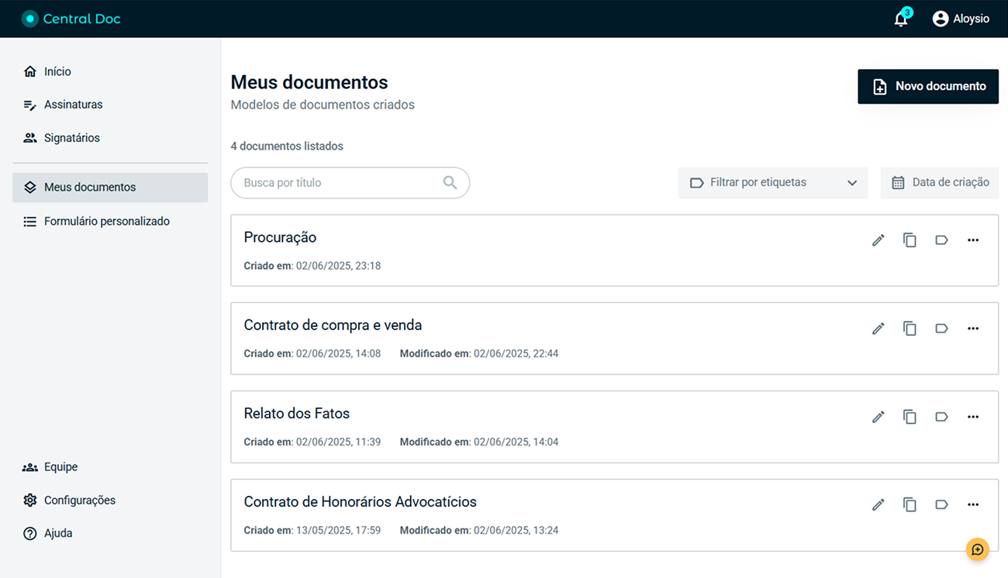Viewport: 1008px width, 578px height.
Task: Open the notifications bell
Action: [900, 19]
